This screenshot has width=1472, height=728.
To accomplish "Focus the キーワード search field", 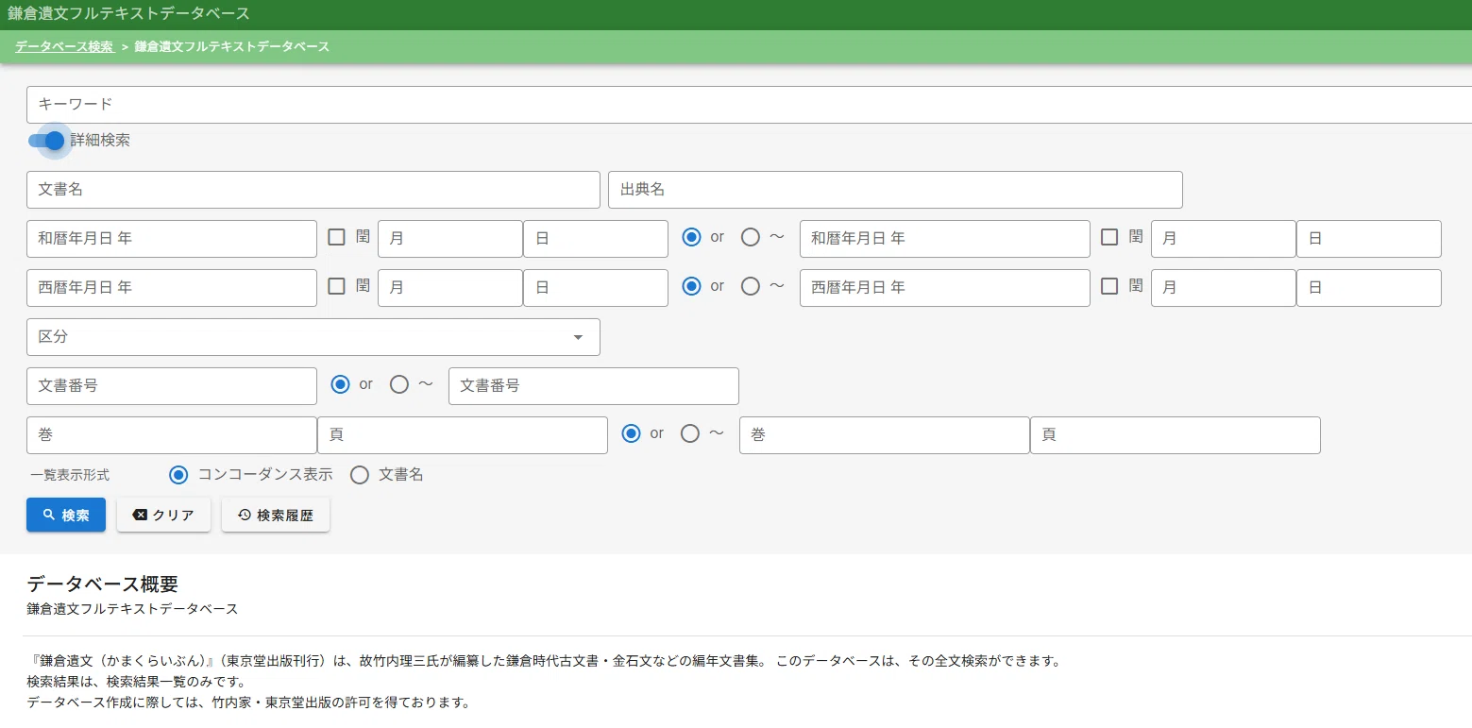I will tap(749, 105).
